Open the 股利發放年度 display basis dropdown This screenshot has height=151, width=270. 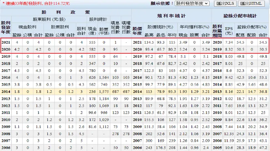click(x=192, y=3)
